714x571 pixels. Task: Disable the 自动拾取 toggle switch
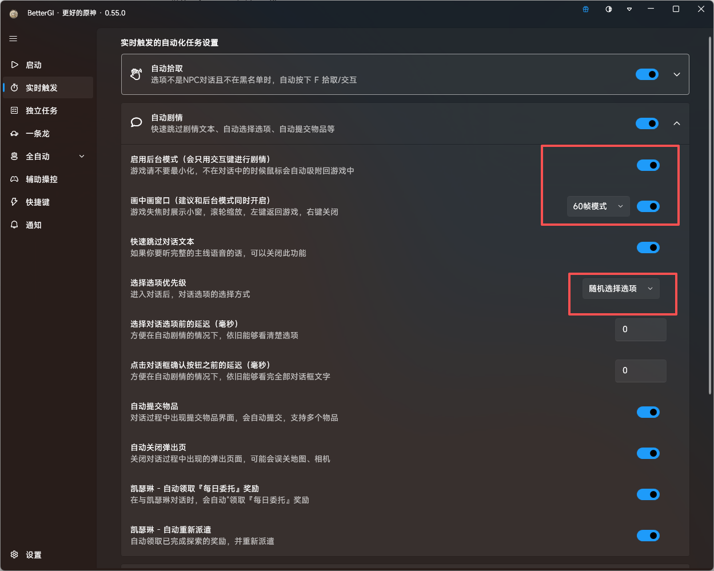pos(647,74)
